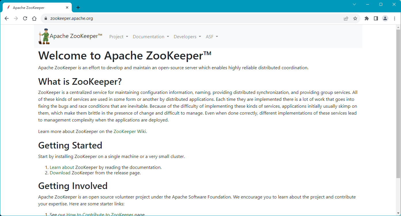Follow the Download link
This screenshot has height=216, width=401.
[x=60, y=173]
